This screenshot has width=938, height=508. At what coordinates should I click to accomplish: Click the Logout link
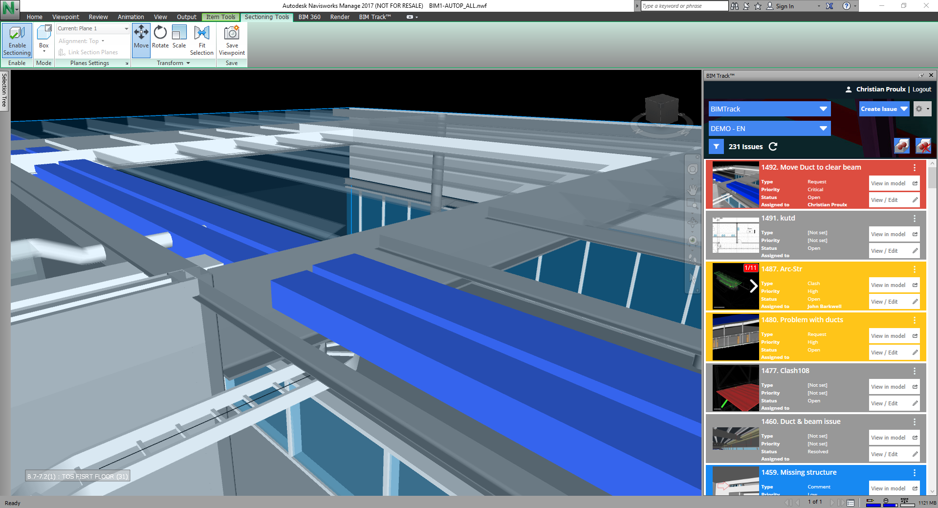(x=922, y=89)
